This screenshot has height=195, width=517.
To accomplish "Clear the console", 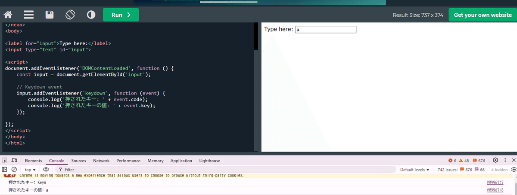I will 14,170.
